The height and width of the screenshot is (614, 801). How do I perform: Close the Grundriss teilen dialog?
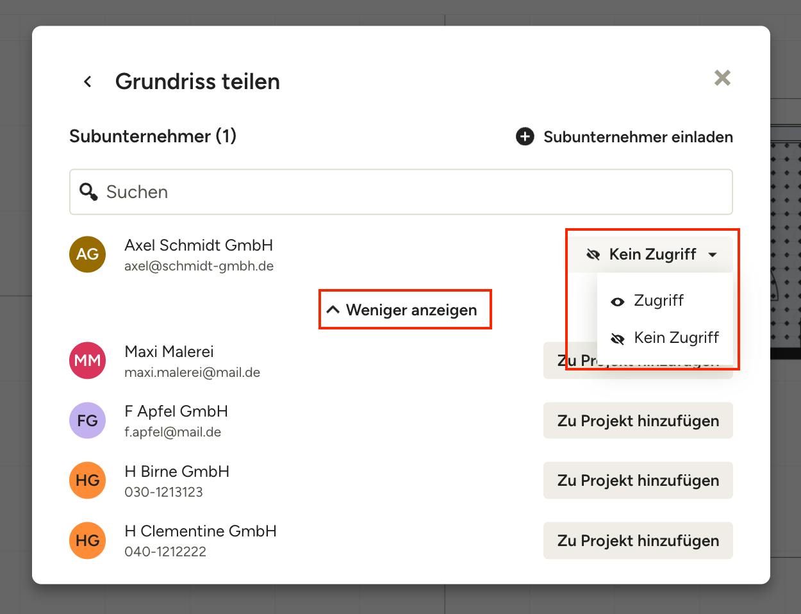click(x=722, y=78)
